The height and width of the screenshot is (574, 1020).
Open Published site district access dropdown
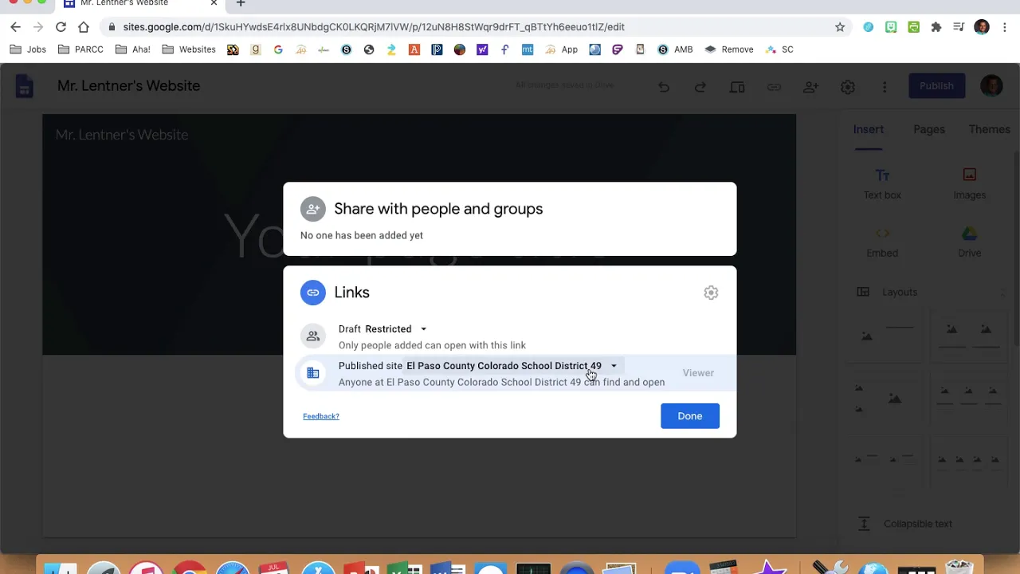coord(512,366)
